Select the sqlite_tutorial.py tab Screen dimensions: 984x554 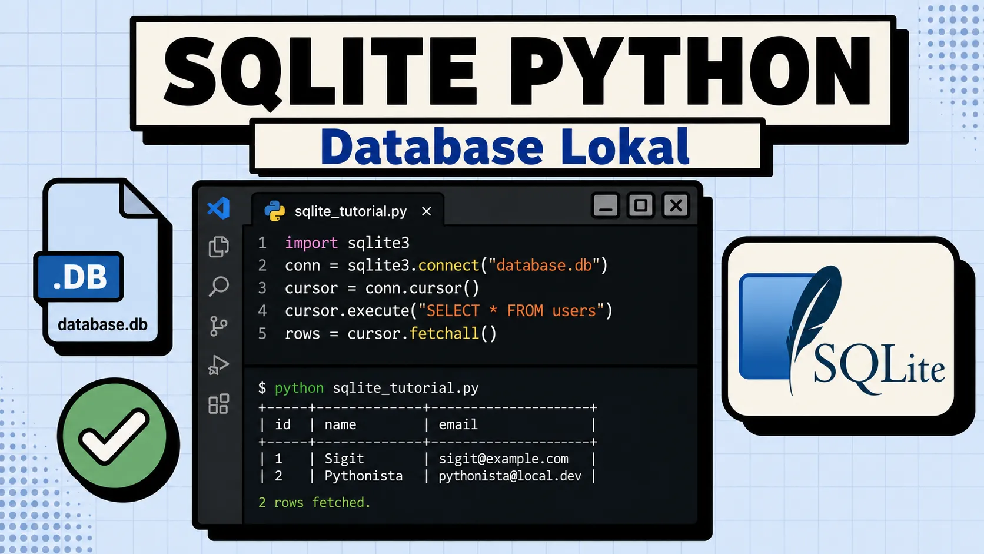[x=348, y=211]
